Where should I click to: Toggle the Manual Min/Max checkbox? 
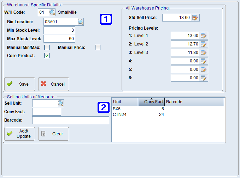tap(47, 48)
